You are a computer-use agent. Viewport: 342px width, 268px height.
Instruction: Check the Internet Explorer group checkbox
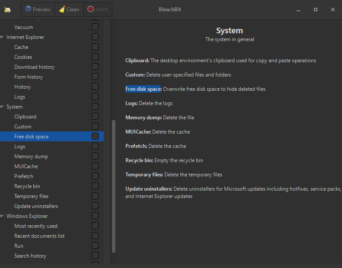pyautogui.click(x=95, y=37)
